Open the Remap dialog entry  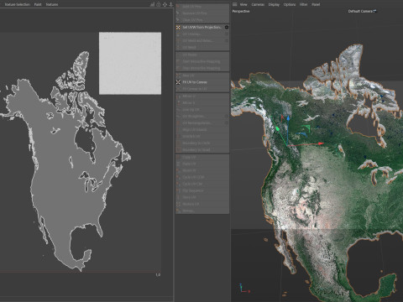[x=202, y=211]
